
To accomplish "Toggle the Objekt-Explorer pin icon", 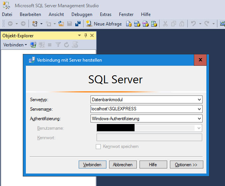I will click(x=86, y=35).
